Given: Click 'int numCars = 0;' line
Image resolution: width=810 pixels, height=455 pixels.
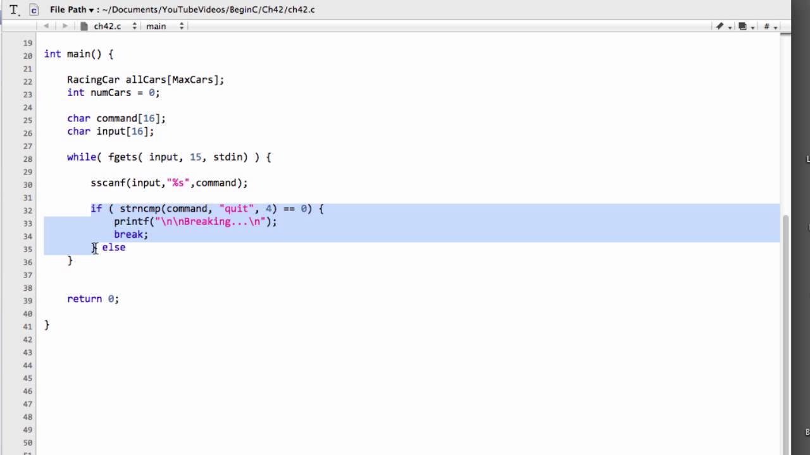Looking at the screenshot, I should (x=113, y=92).
